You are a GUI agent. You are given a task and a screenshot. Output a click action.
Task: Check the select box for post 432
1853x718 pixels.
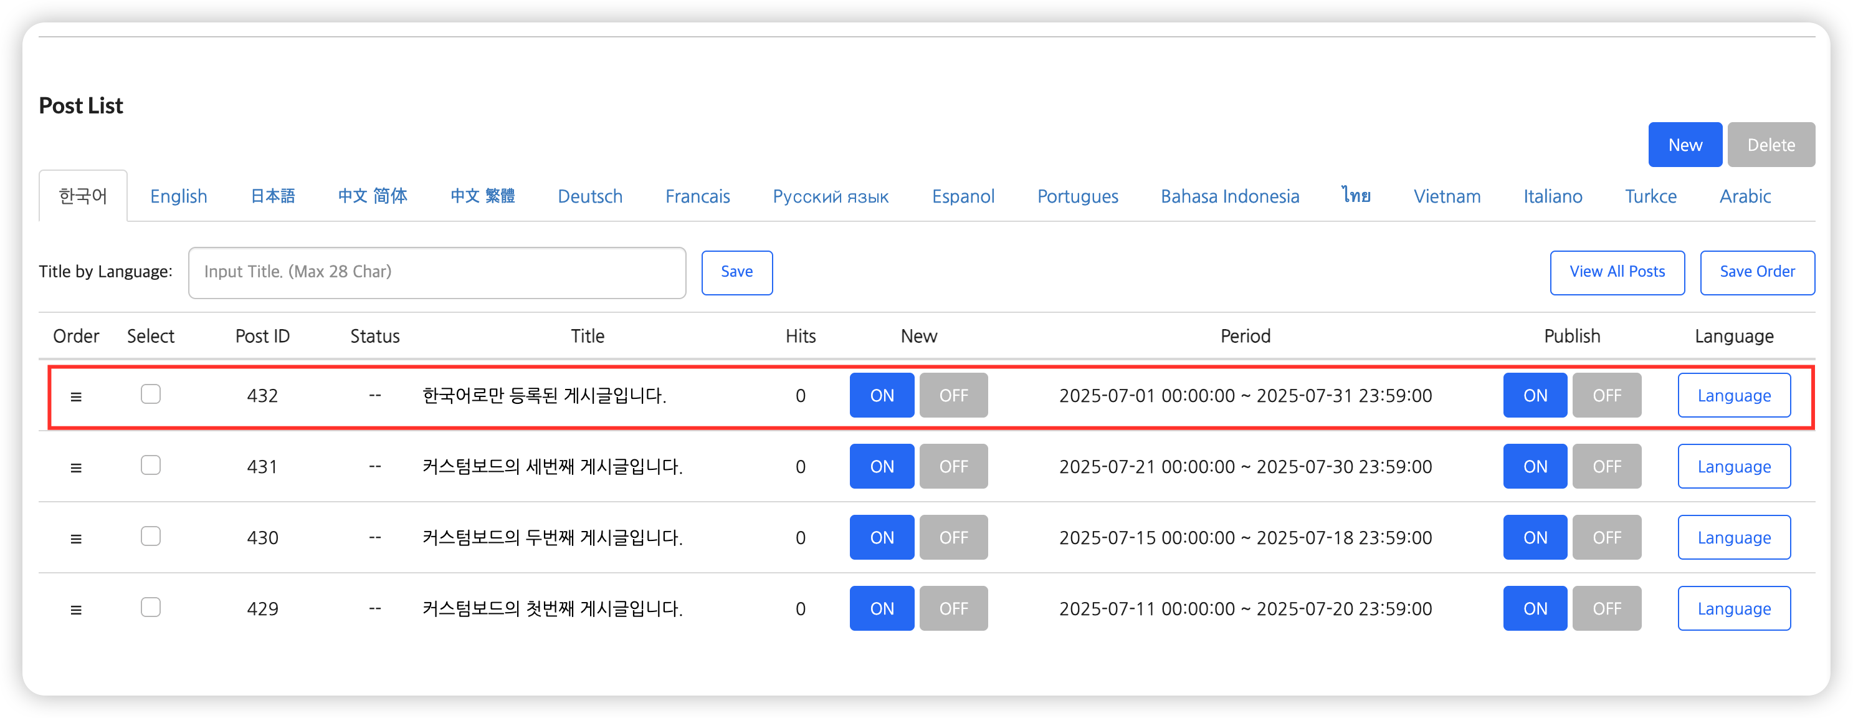coord(150,395)
